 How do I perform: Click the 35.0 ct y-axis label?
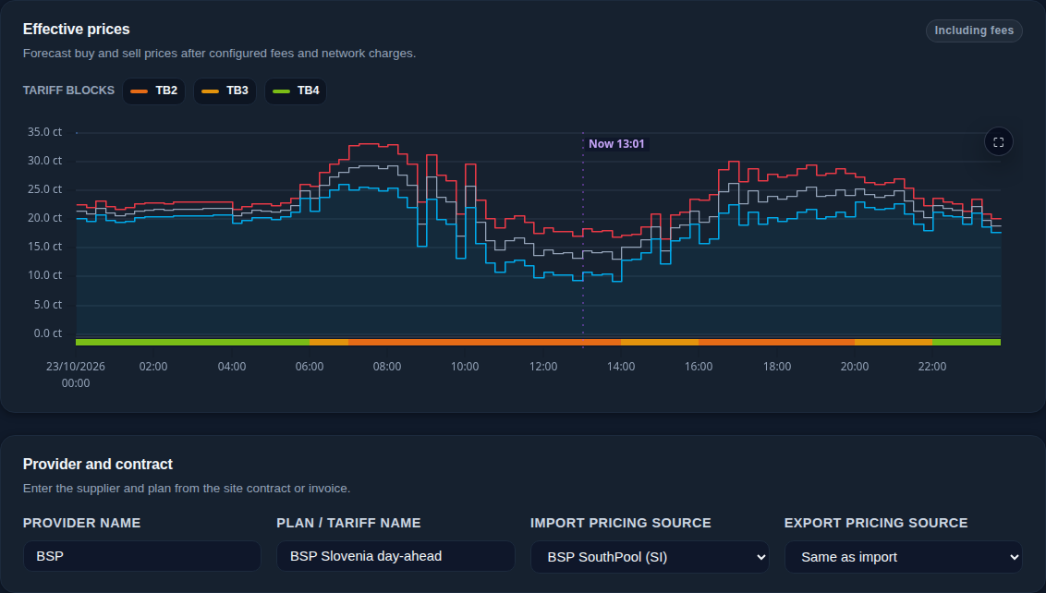pos(44,132)
